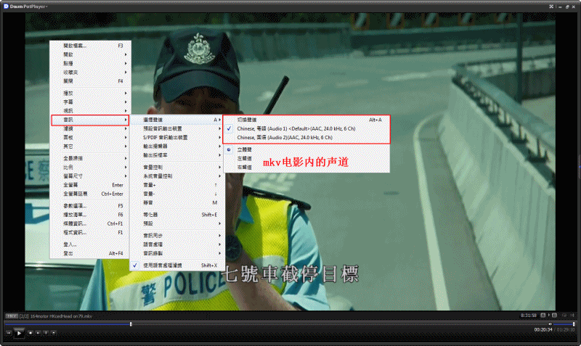Click the eject/open file icon

coord(53,333)
